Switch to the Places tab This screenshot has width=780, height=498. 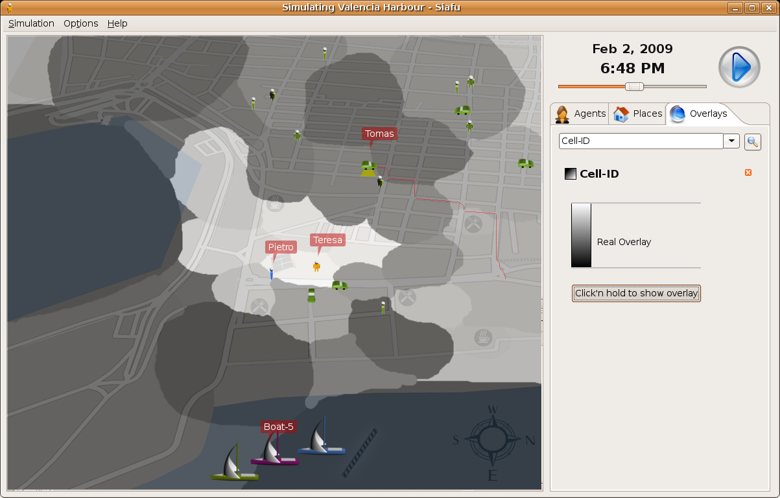click(638, 113)
